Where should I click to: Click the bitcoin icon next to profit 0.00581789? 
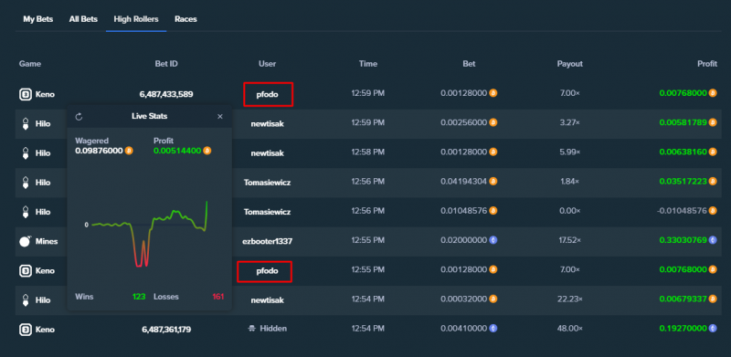(713, 122)
